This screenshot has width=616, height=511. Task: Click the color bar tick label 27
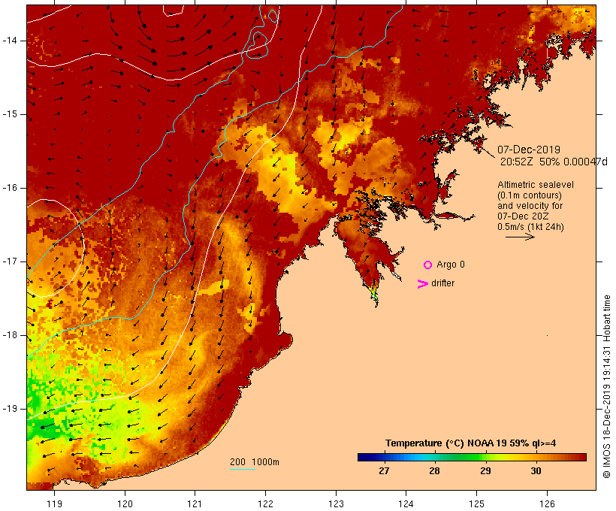384,471
